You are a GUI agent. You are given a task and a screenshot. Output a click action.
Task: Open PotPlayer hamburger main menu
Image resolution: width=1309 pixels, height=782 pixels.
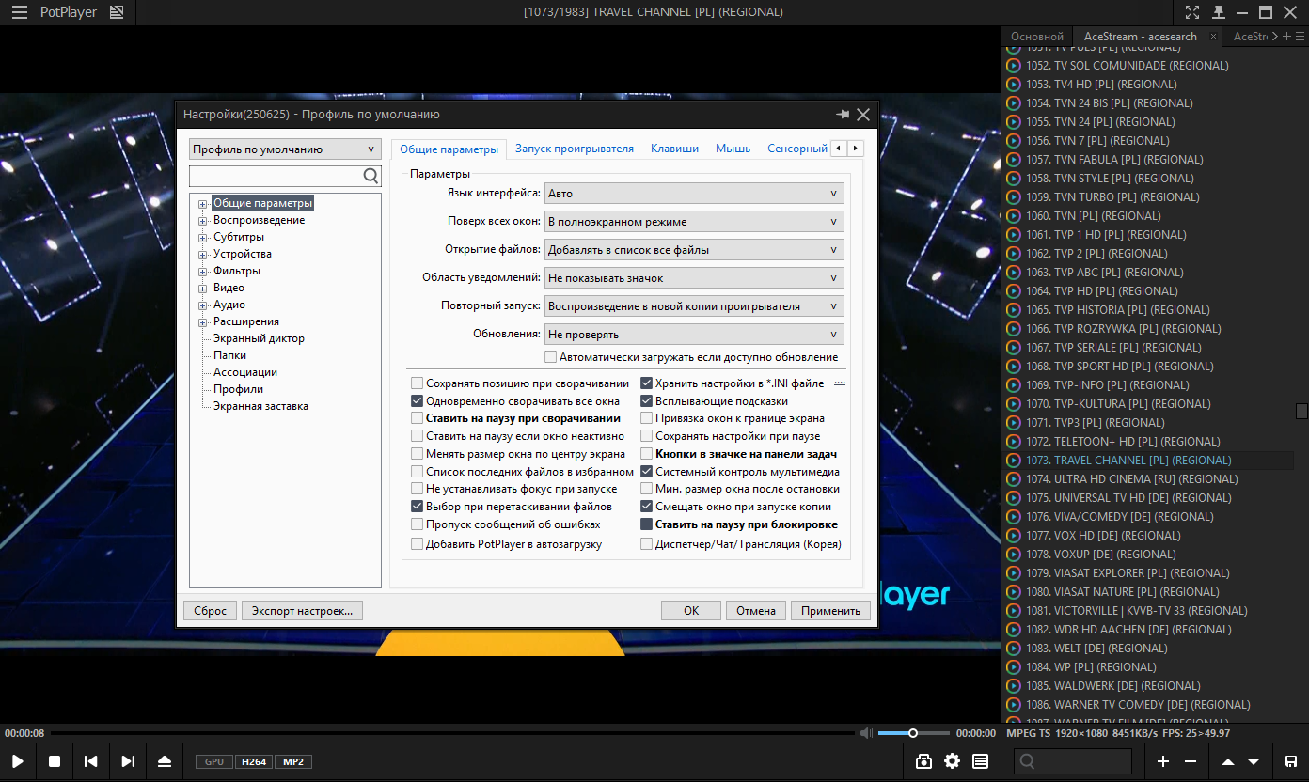[x=19, y=12]
